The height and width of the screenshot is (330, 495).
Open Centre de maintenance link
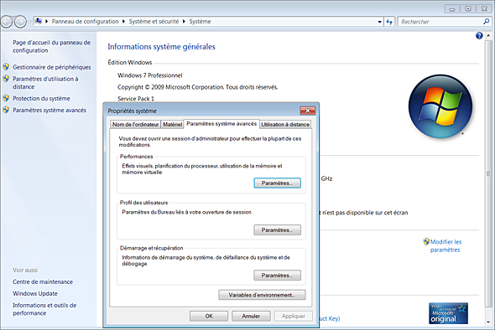click(43, 281)
